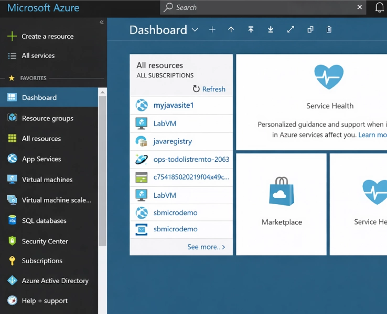Screen dimensions: 387x314
Task: Open the sbmicrodemo app service with globe icon
Action: (181, 212)
